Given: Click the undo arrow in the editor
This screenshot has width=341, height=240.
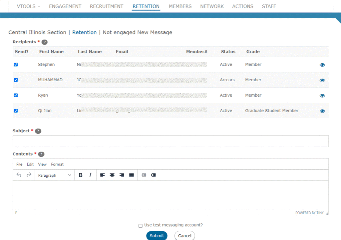Looking at the screenshot, I should (19, 175).
